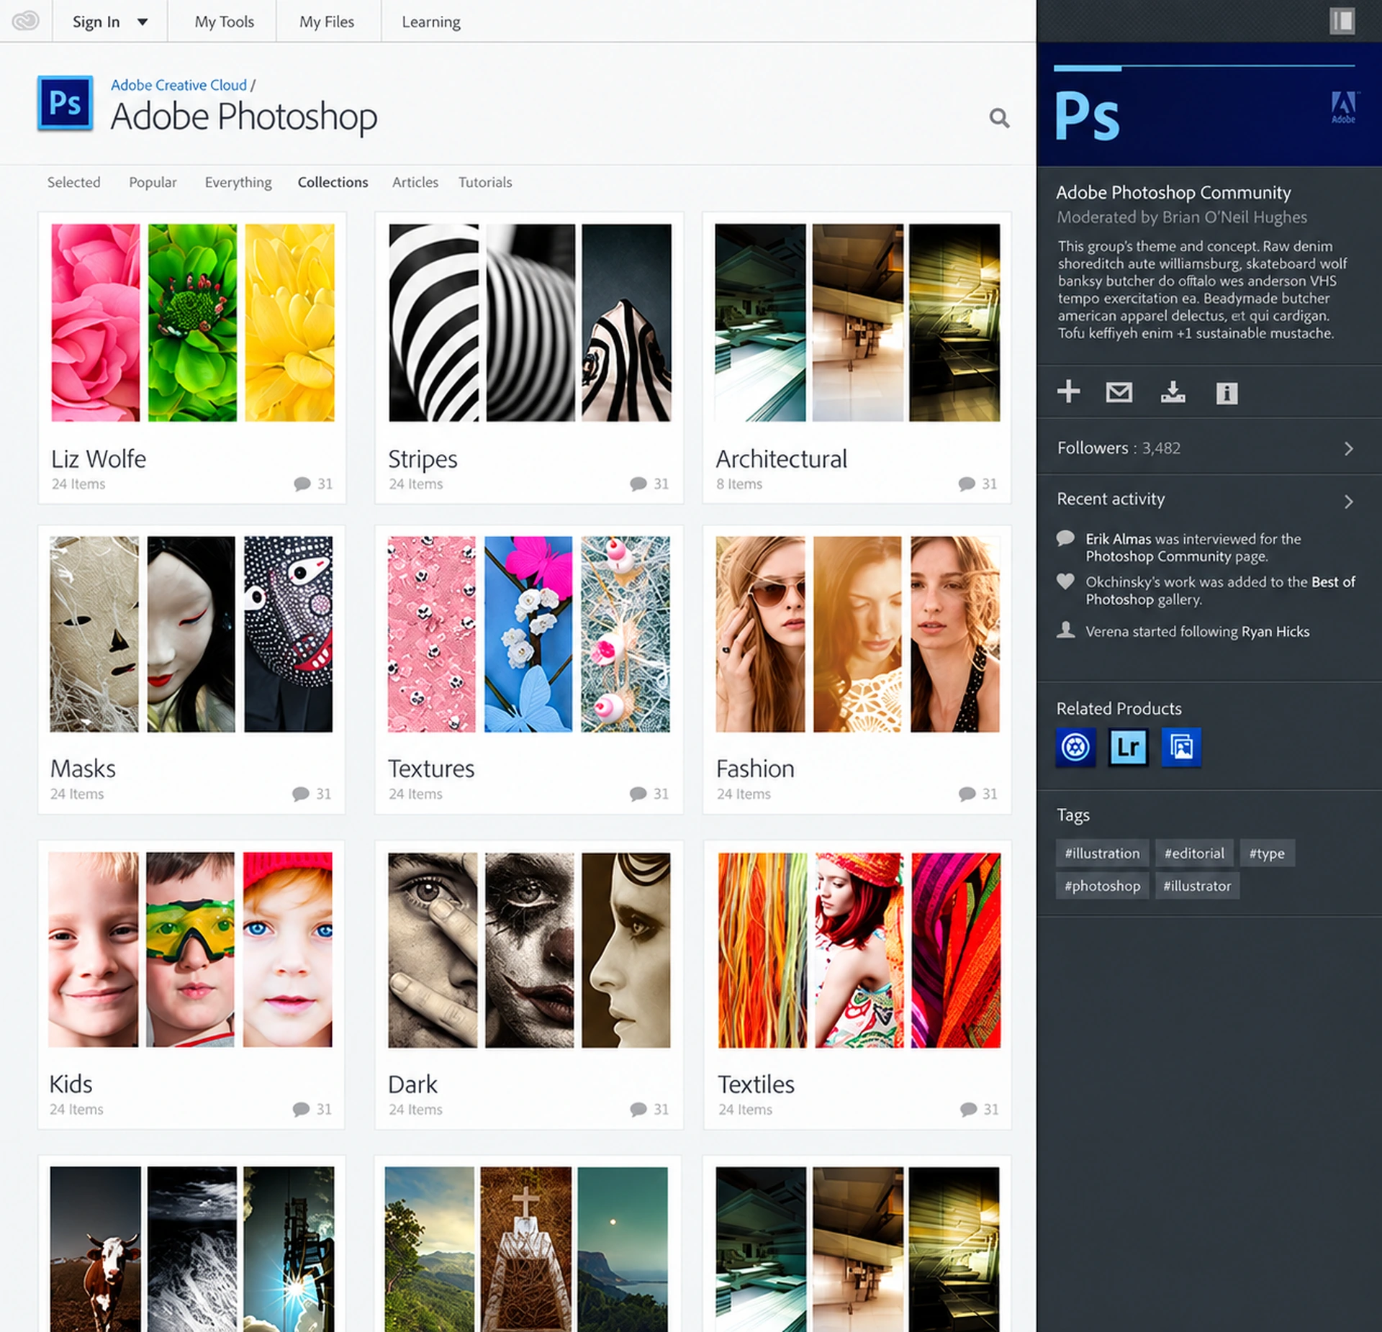Expand the Recent activity chevron

1349,502
